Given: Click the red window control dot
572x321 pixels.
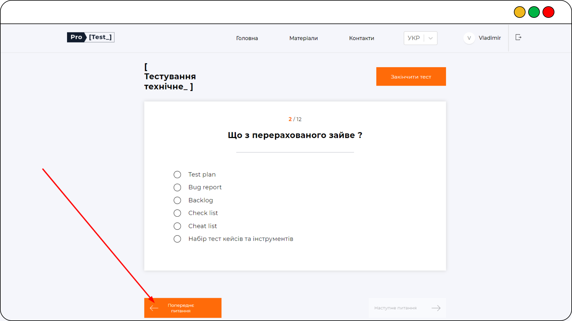Looking at the screenshot, I should [x=548, y=12].
